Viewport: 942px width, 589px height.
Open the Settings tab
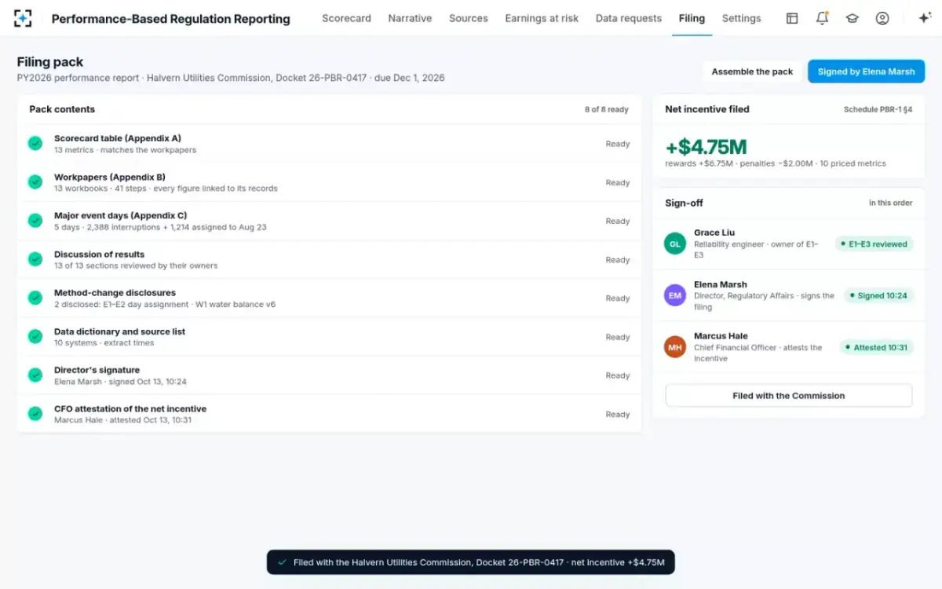tap(741, 18)
